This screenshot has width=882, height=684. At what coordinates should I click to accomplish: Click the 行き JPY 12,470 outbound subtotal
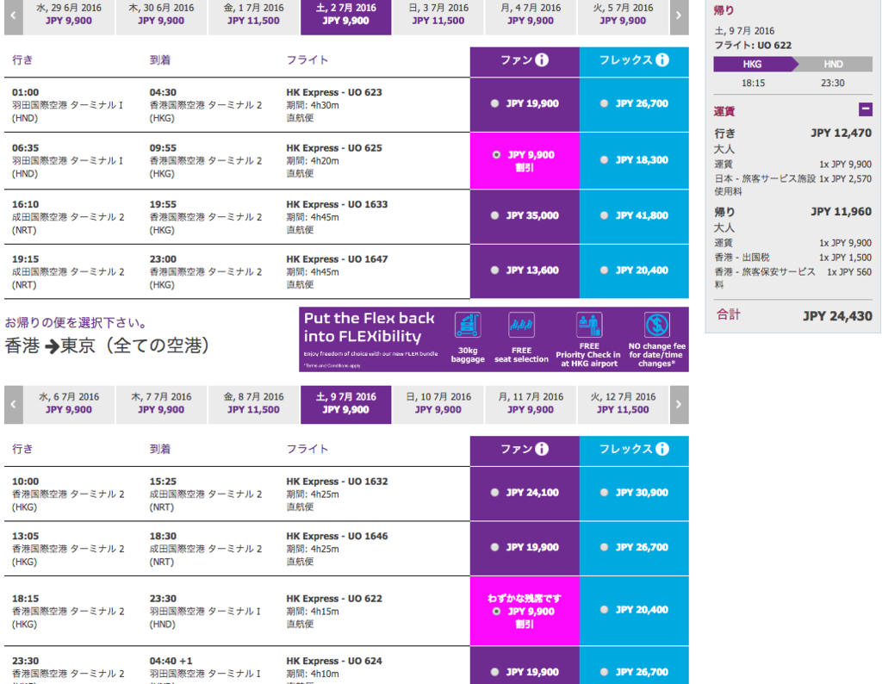793,134
